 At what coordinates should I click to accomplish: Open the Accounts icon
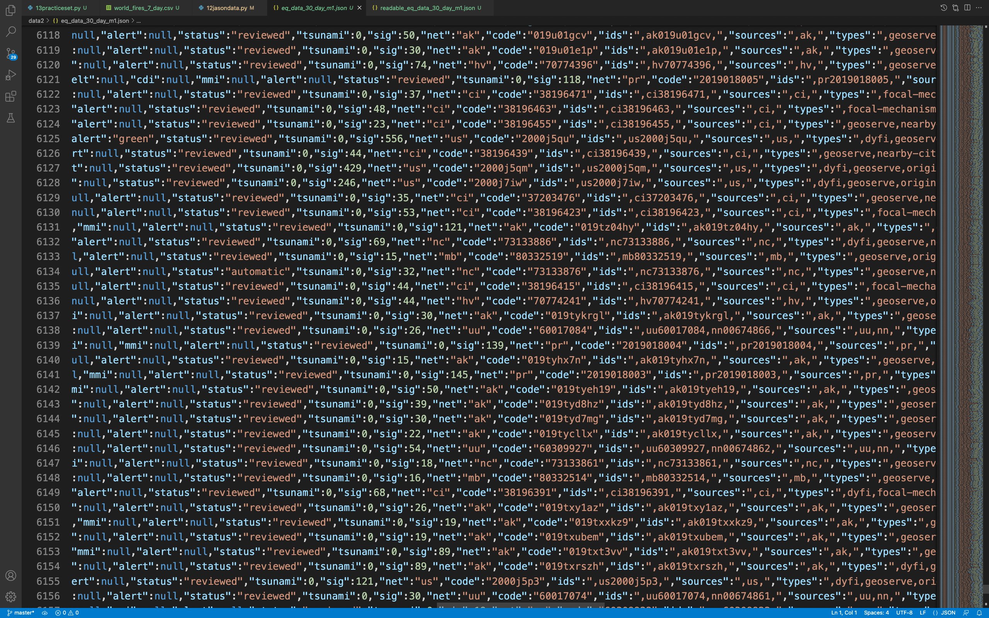tap(11, 576)
